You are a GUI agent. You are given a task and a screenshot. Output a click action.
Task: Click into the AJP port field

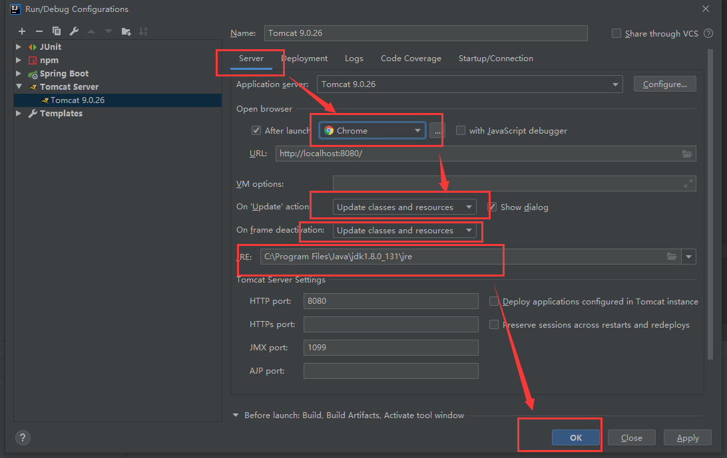point(391,371)
